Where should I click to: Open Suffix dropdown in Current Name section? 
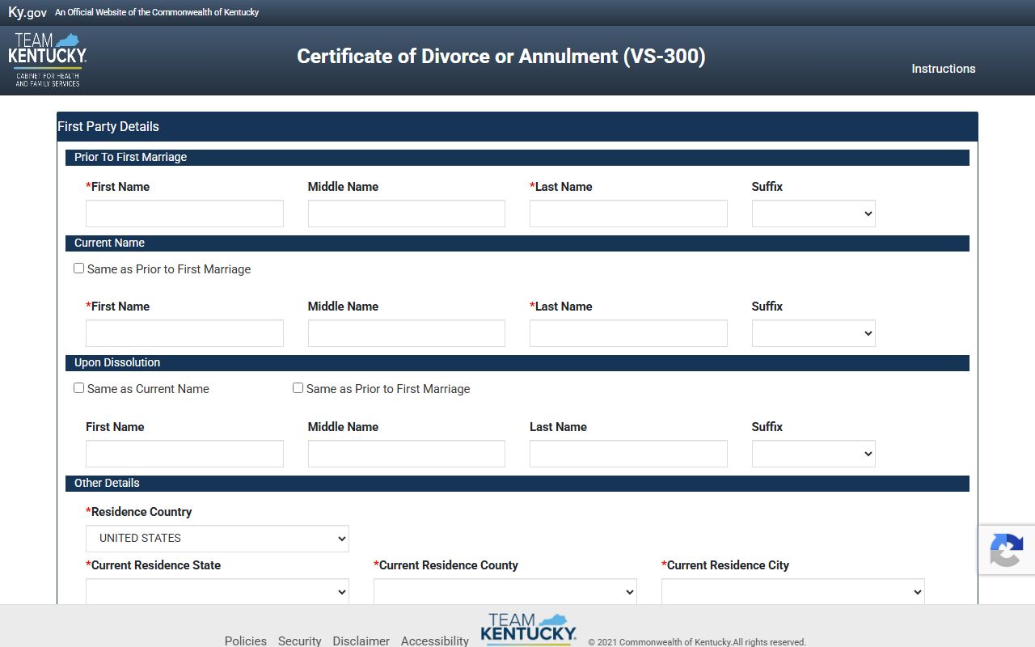[813, 333]
